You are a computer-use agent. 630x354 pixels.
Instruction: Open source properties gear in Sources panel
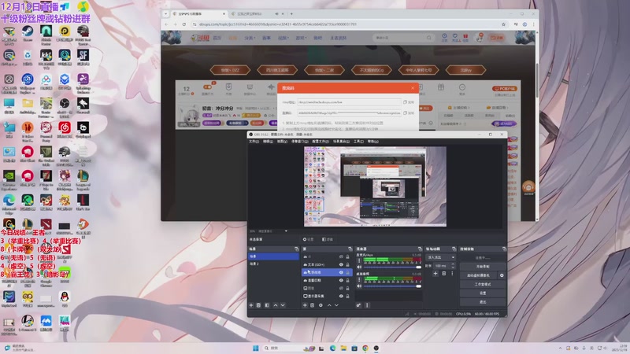[321, 305]
